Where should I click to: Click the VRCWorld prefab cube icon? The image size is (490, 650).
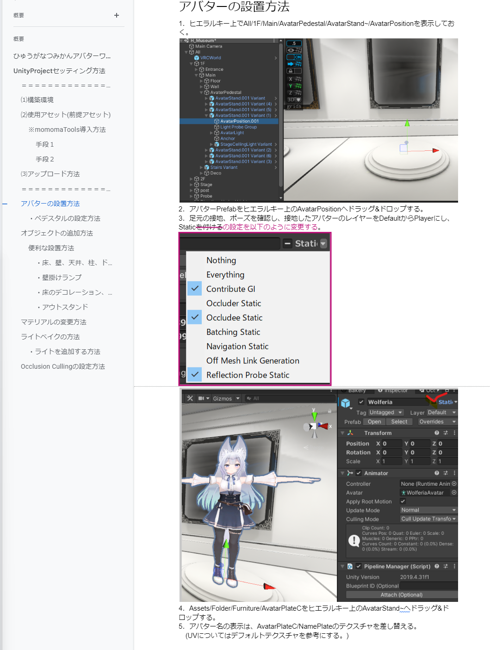pyautogui.click(x=197, y=58)
